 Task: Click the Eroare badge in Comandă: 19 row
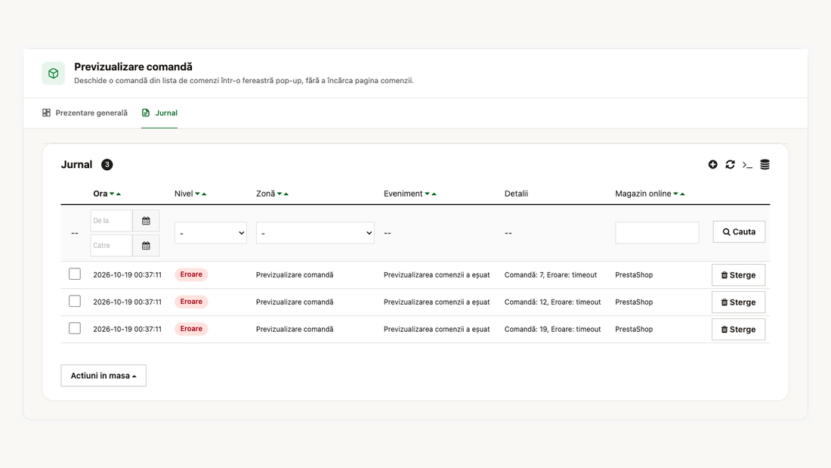pyautogui.click(x=191, y=329)
